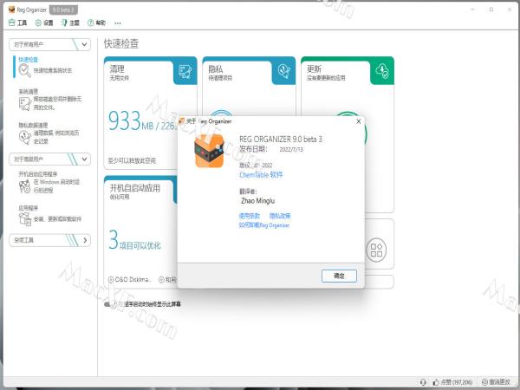Open 系统清理 system cleanup in sidebar
The height and width of the screenshot is (390, 520).
pos(49,100)
